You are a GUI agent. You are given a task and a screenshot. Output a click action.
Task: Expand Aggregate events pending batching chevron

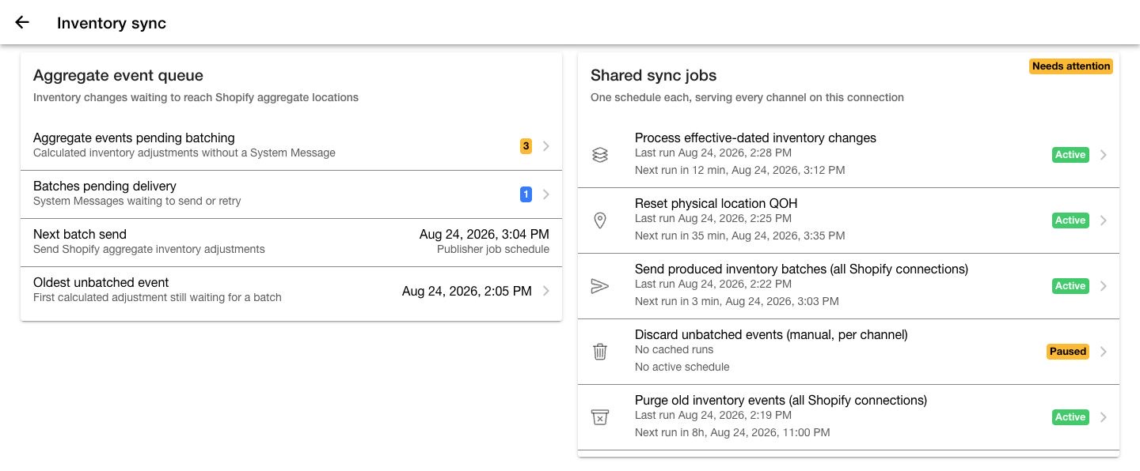tap(546, 146)
